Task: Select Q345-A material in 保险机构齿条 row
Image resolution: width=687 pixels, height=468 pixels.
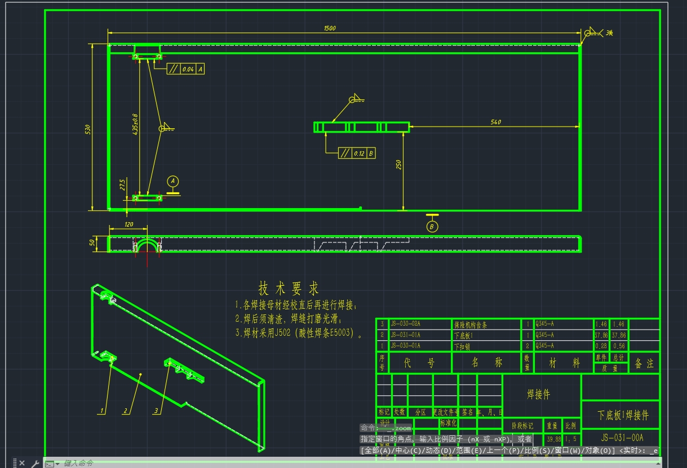Action: tap(545, 324)
